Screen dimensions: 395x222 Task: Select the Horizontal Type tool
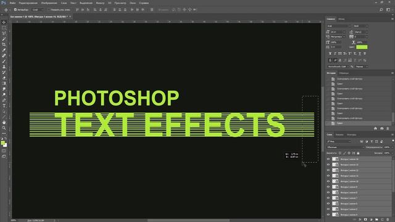4,105
